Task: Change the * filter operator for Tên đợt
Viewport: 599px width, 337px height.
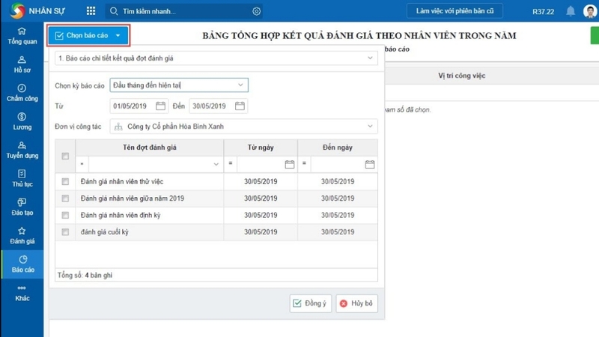Action: pos(82,164)
